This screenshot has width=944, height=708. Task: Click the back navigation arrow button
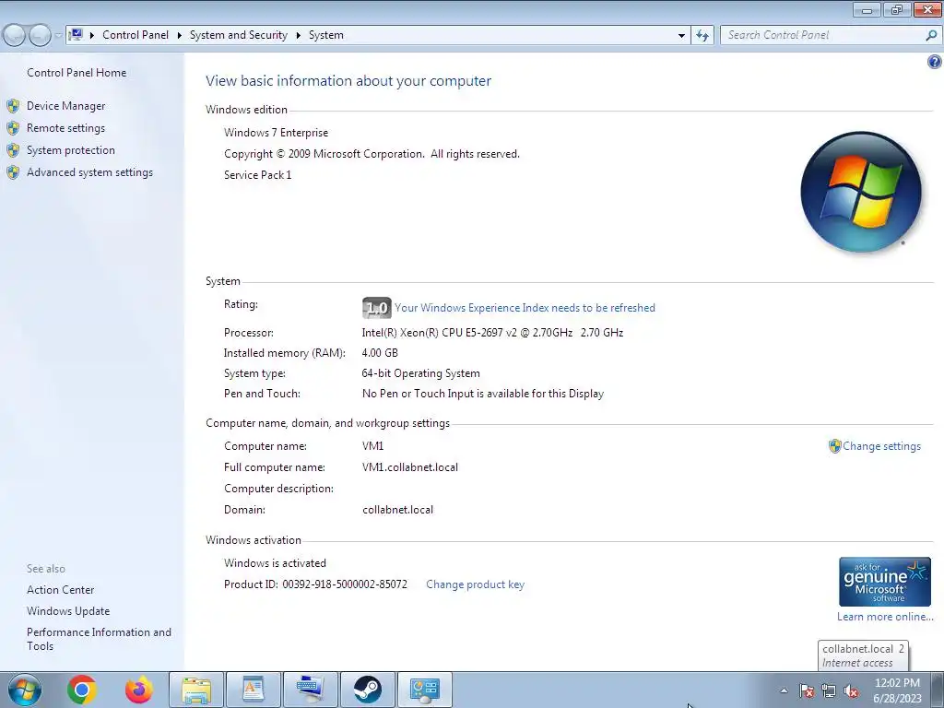[x=15, y=36]
